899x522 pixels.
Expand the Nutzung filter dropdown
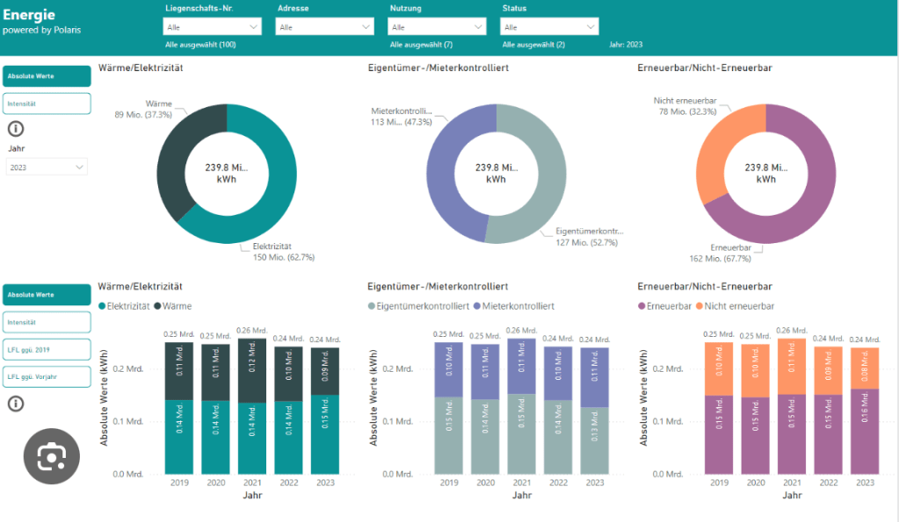[438, 27]
